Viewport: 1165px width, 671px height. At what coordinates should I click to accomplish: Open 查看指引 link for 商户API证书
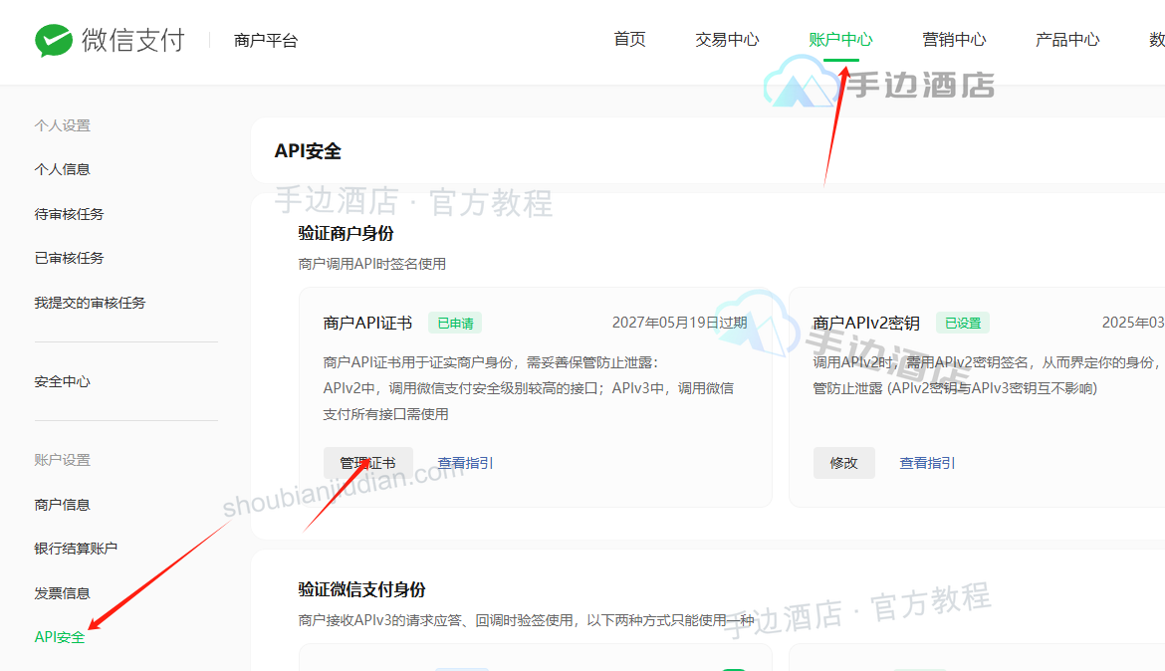tap(465, 463)
